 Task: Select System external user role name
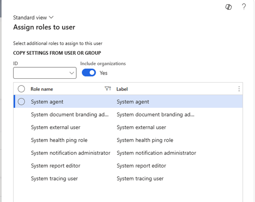[56, 128]
